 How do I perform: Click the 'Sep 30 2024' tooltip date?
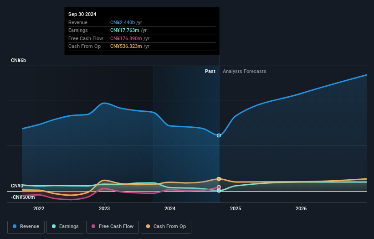(x=82, y=14)
